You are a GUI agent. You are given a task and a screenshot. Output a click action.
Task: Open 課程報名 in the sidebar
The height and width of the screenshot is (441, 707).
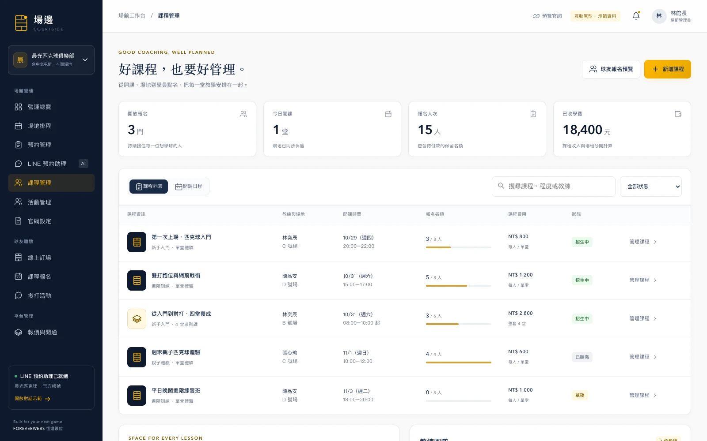51,277
